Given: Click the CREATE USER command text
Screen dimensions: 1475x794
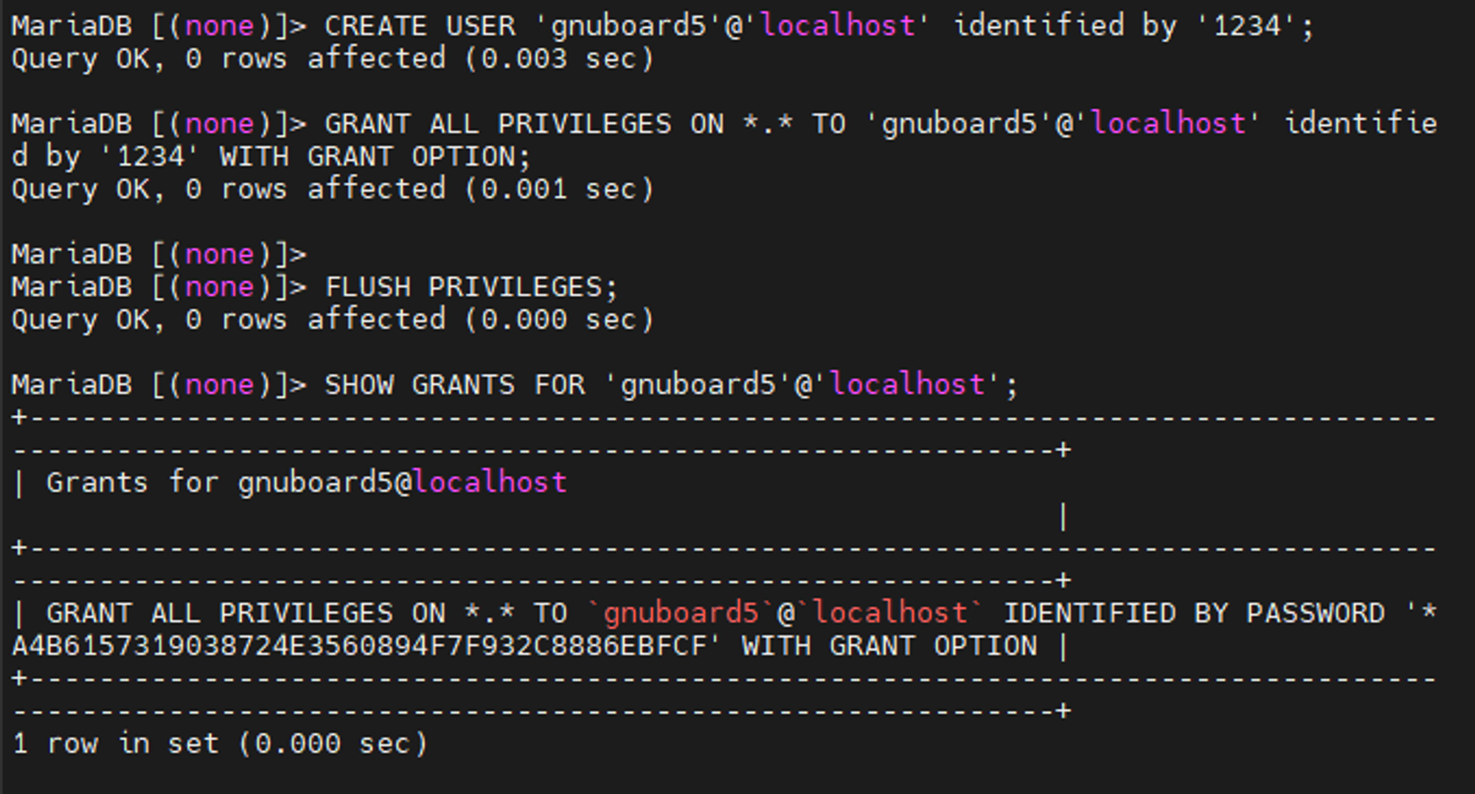Looking at the screenshot, I should [x=819, y=27].
